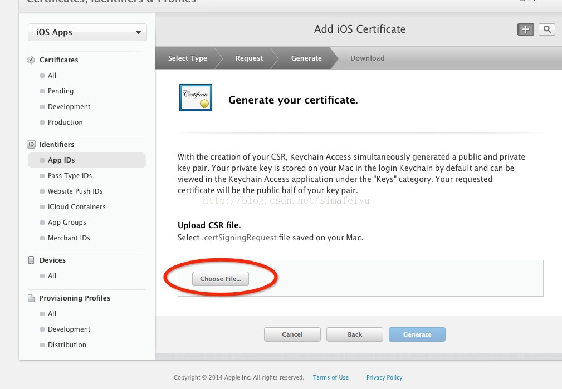The height and width of the screenshot is (389, 562).
Task: Open Distribution provisioning profiles
Action: tap(67, 345)
